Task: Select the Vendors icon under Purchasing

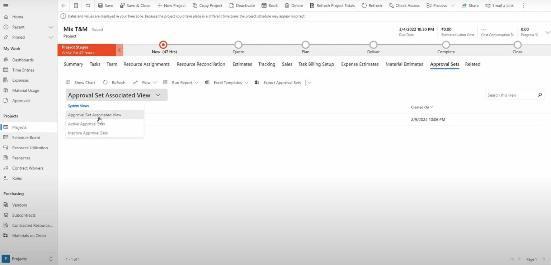Action: point(6,205)
